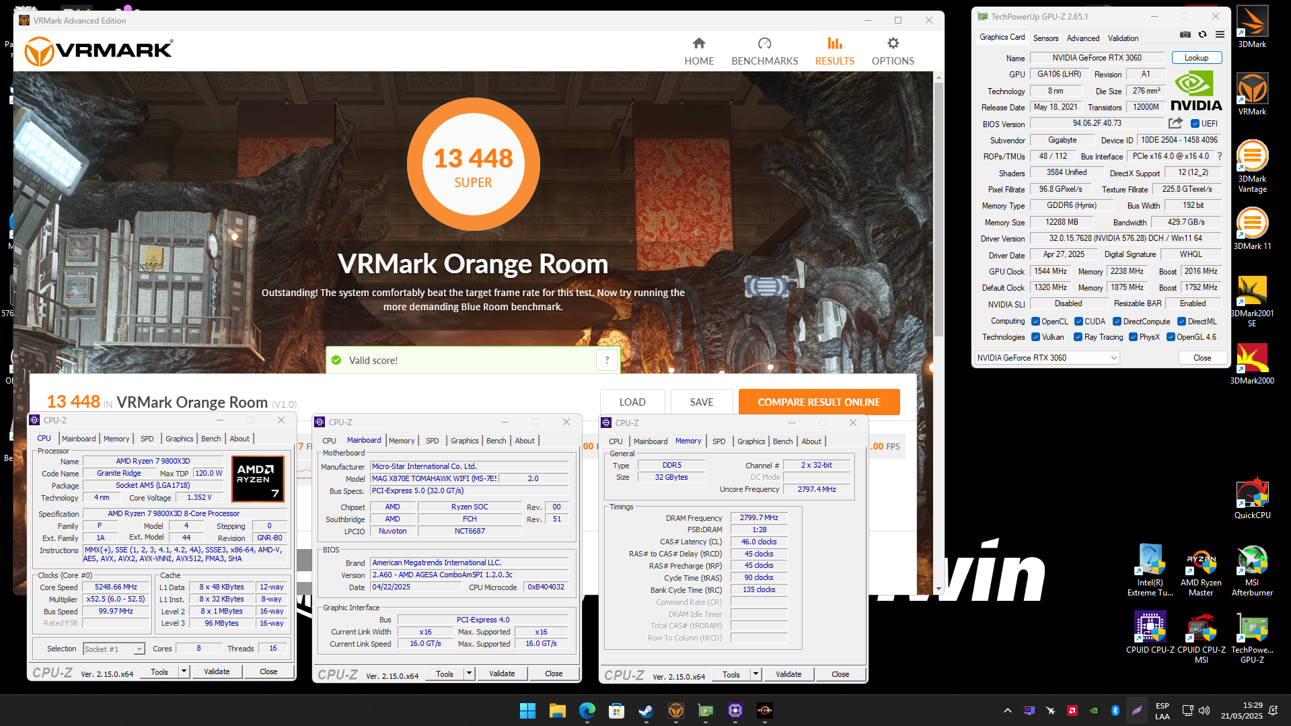Click ESP LAA language indicator

point(1162,711)
